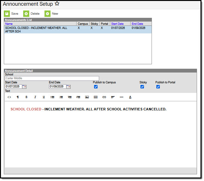Click the Campus column header

83,24
